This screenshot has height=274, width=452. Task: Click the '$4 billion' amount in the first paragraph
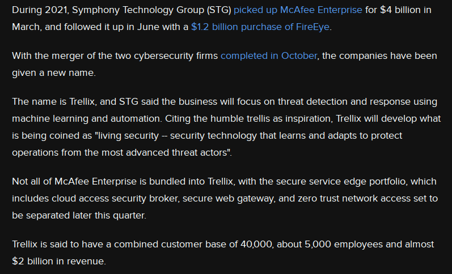coord(400,10)
